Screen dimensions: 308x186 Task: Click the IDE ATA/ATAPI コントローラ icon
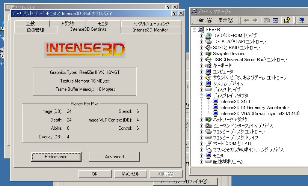tap(208, 42)
